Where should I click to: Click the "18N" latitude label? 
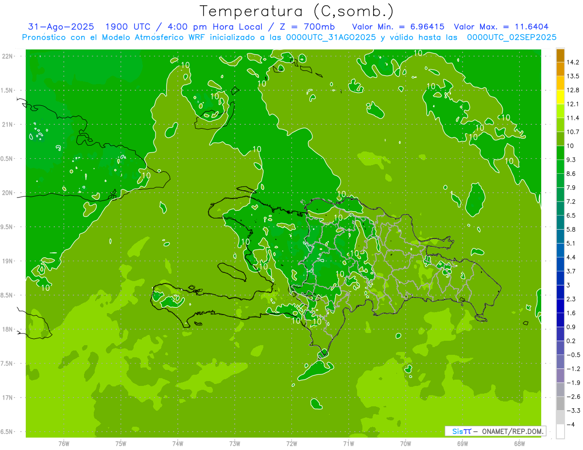[x=7, y=329]
